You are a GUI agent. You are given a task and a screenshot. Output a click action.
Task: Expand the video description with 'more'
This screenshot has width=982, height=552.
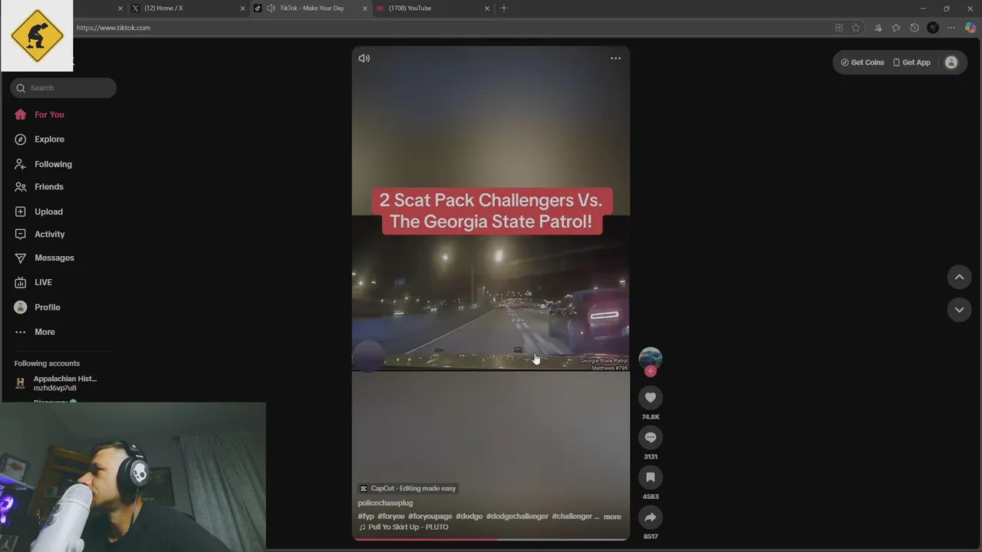click(x=612, y=517)
